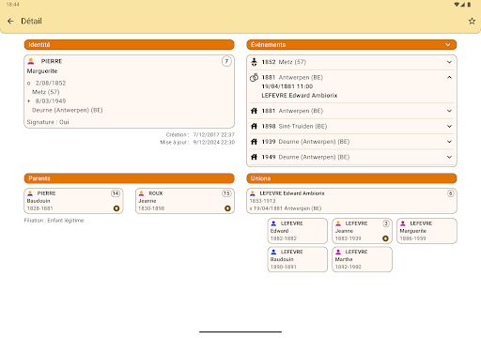
Task: Open father Baudouin PIERRE's card
Action: click(x=73, y=201)
